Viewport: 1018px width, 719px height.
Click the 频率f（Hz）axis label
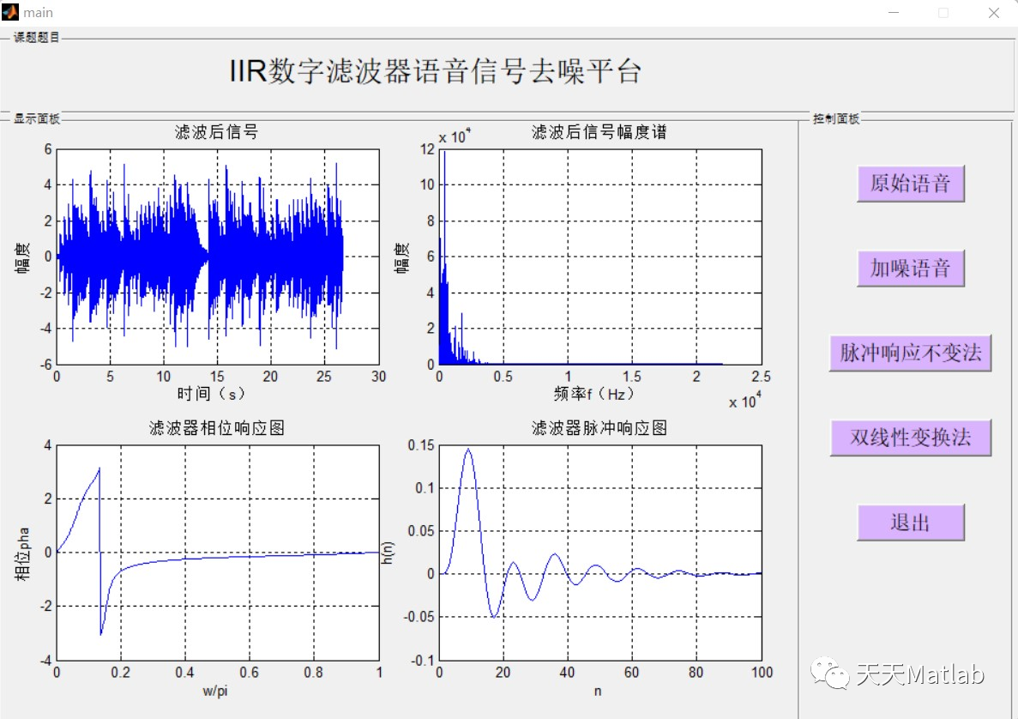point(592,393)
